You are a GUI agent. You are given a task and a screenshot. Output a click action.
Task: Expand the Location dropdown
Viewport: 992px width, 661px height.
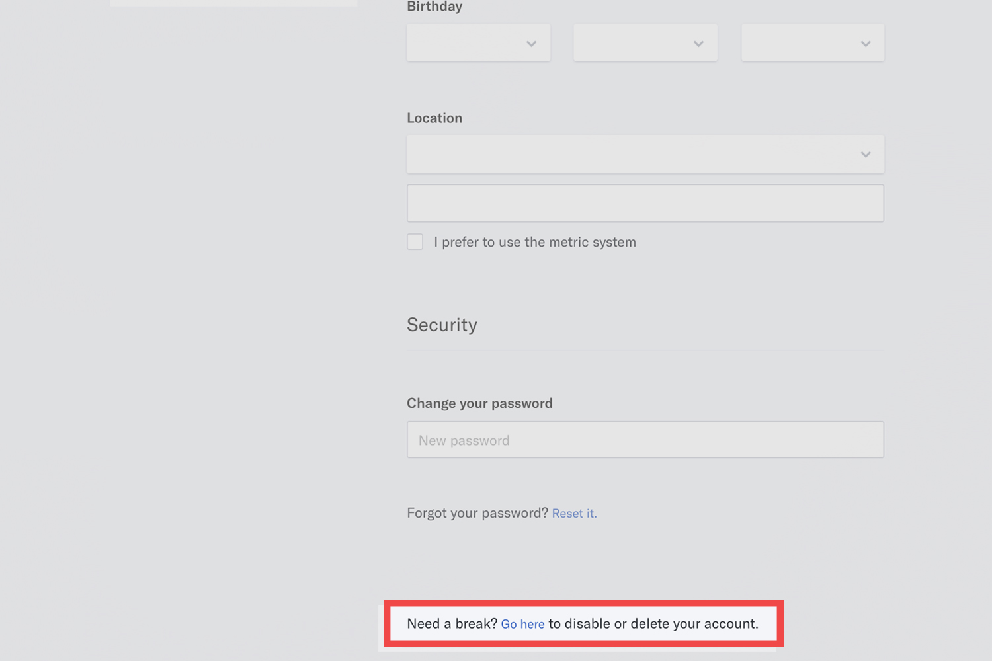(x=645, y=155)
